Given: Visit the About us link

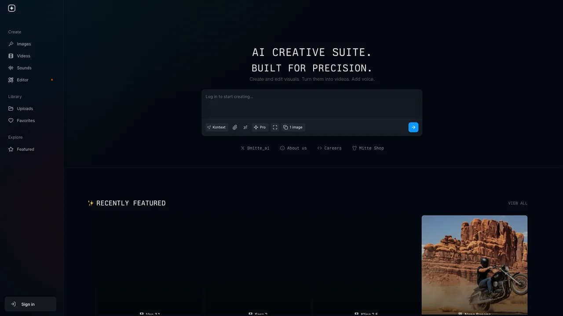Looking at the screenshot, I should (293, 148).
